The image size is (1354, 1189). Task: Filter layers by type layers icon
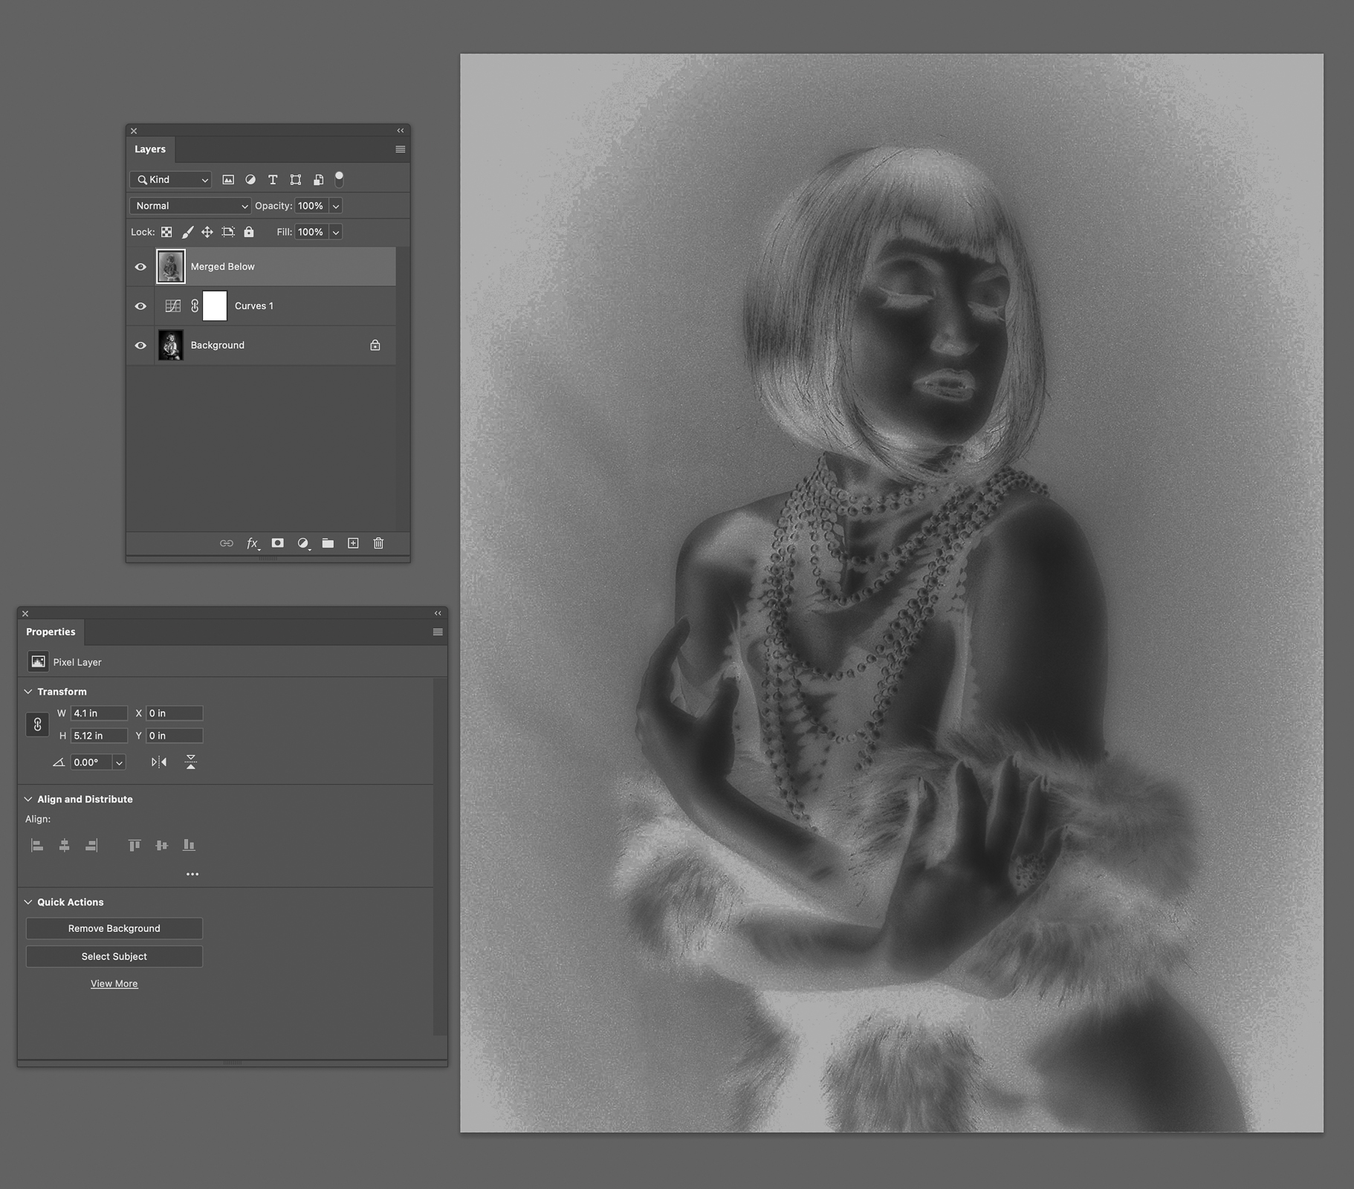pos(273,180)
